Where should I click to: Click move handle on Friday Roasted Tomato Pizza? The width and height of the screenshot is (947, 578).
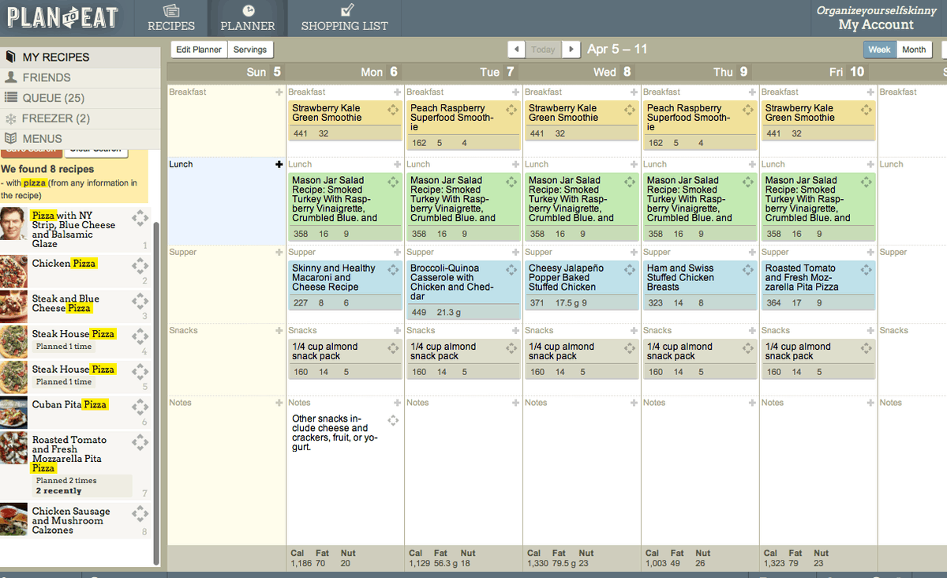tap(867, 269)
